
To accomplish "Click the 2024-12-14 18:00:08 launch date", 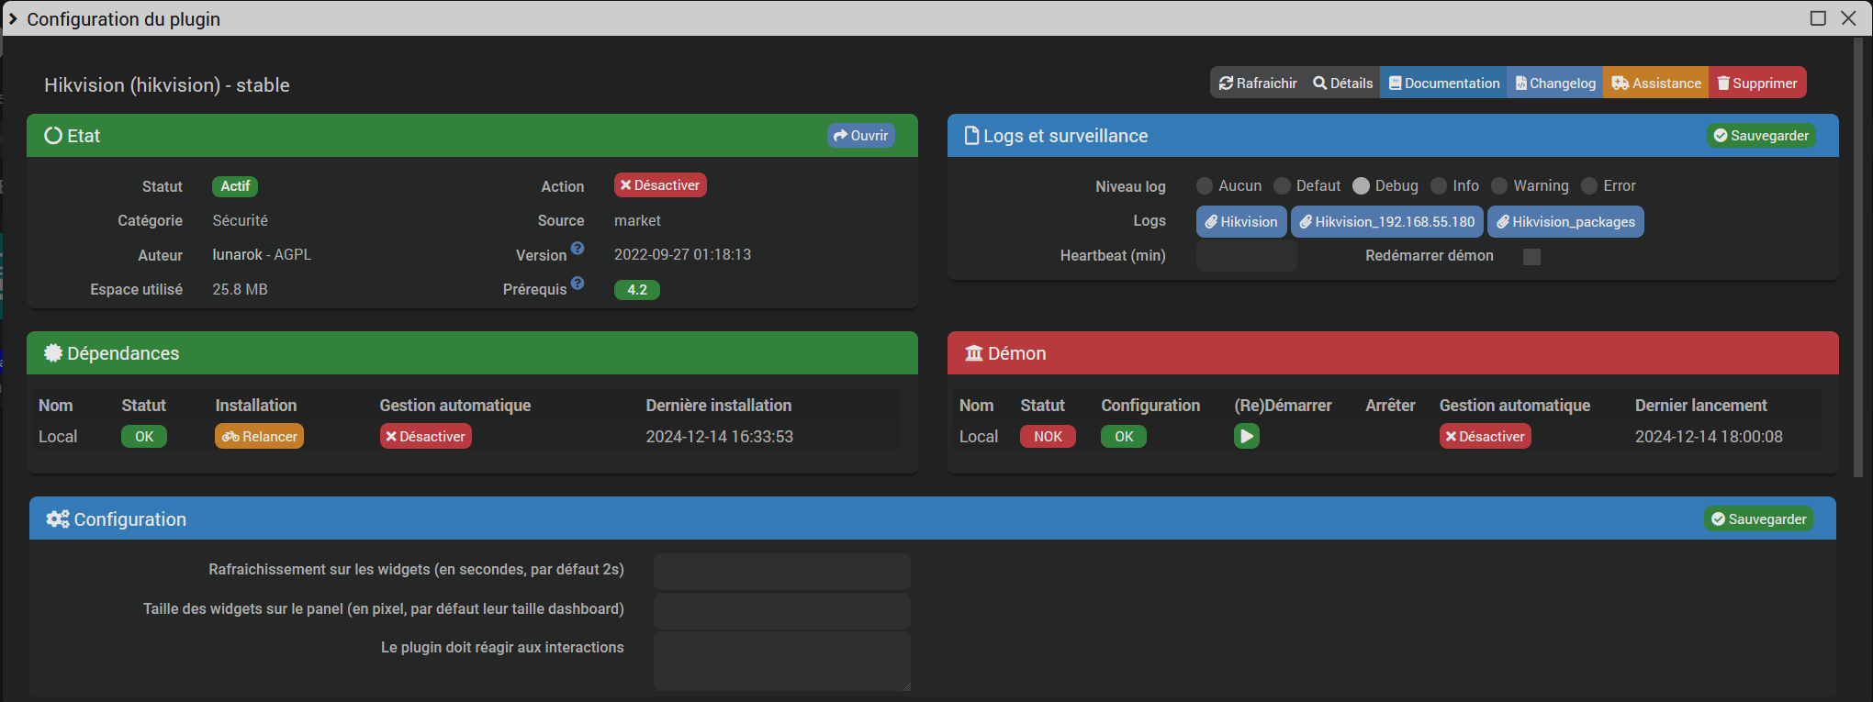I will (1709, 437).
